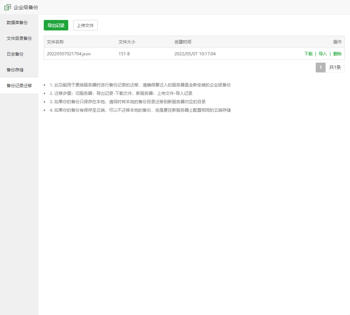The width and height of the screenshot is (350, 315).
Task: Click page number 1 in pagination
Action: pyautogui.click(x=320, y=68)
